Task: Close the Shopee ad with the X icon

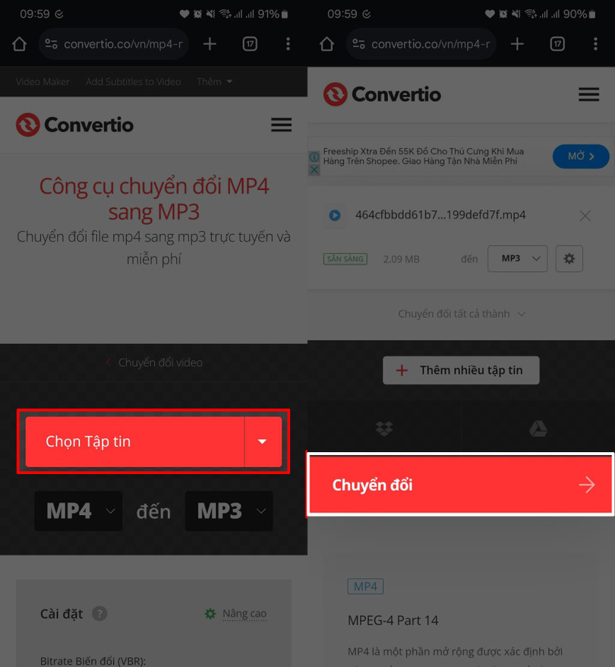Action: pyautogui.click(x=314, y=170)
